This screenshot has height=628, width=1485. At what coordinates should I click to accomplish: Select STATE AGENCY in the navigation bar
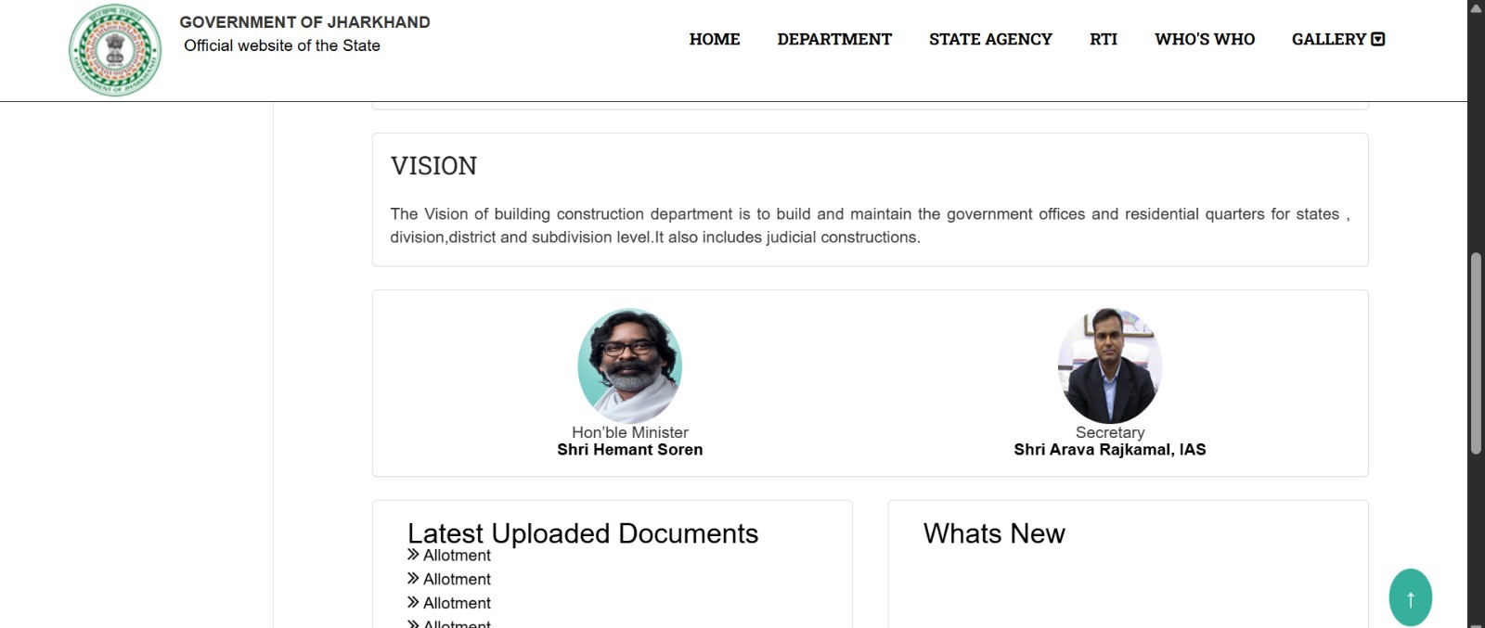990,39
